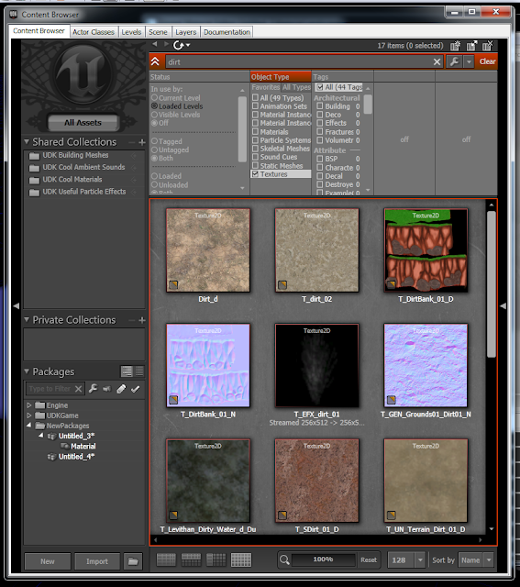Switch packages to tree view
The image size is (520, 587).
tap(127, 371)
